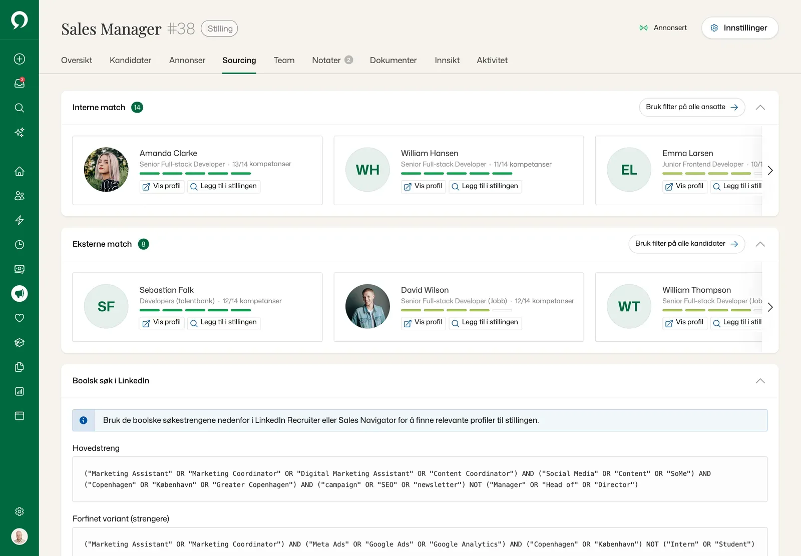Open the people icon in sidebar
The height and width of the screenshot is (556, 801).
click(x=20, y=196)
